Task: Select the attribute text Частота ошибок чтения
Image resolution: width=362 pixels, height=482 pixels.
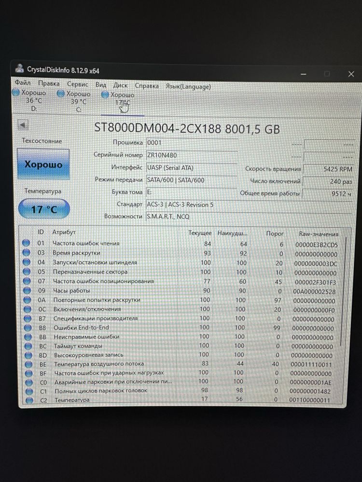Action: click(x=86, y=243)
